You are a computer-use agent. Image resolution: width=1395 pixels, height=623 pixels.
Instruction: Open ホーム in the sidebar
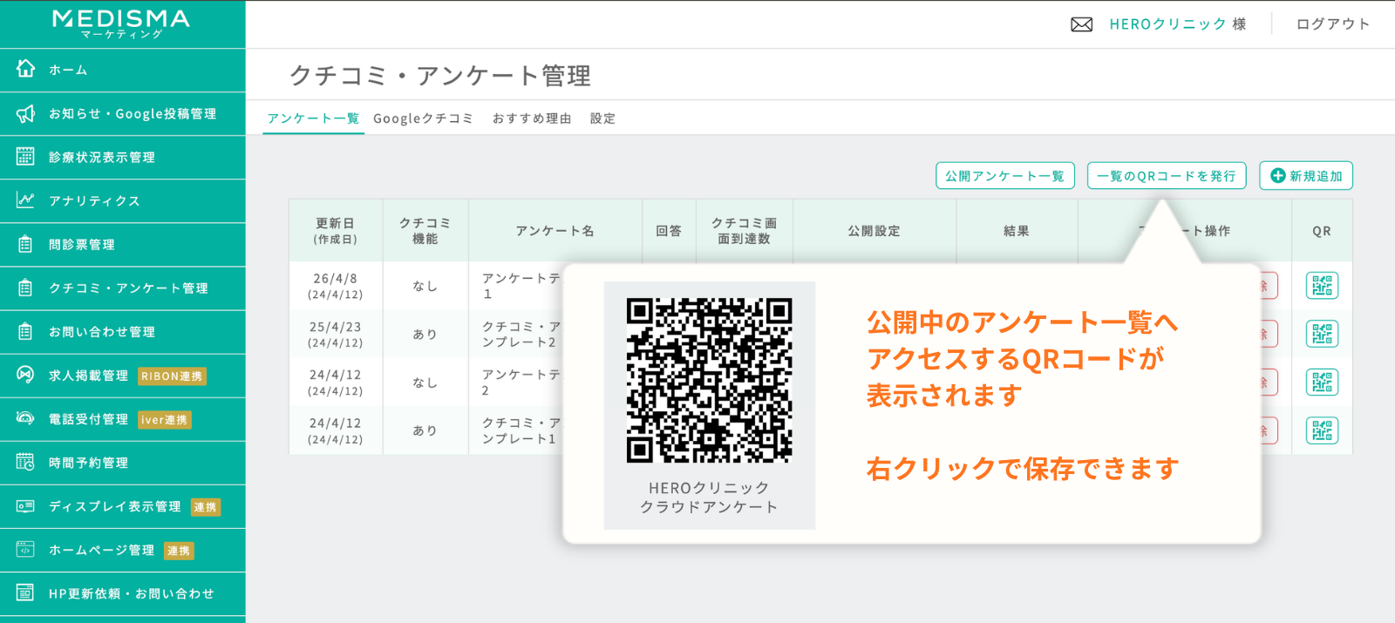pos(122,70)
